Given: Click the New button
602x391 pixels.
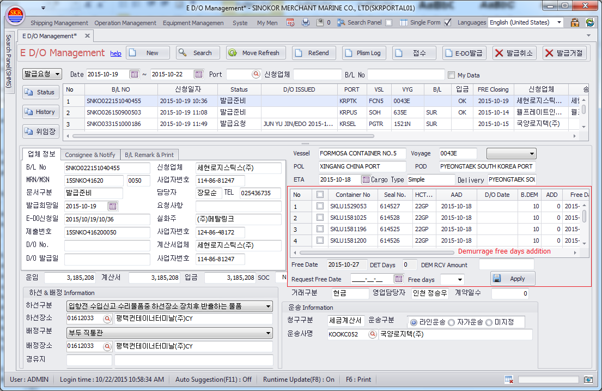Looking at the screenshot, I should (148, 53).
